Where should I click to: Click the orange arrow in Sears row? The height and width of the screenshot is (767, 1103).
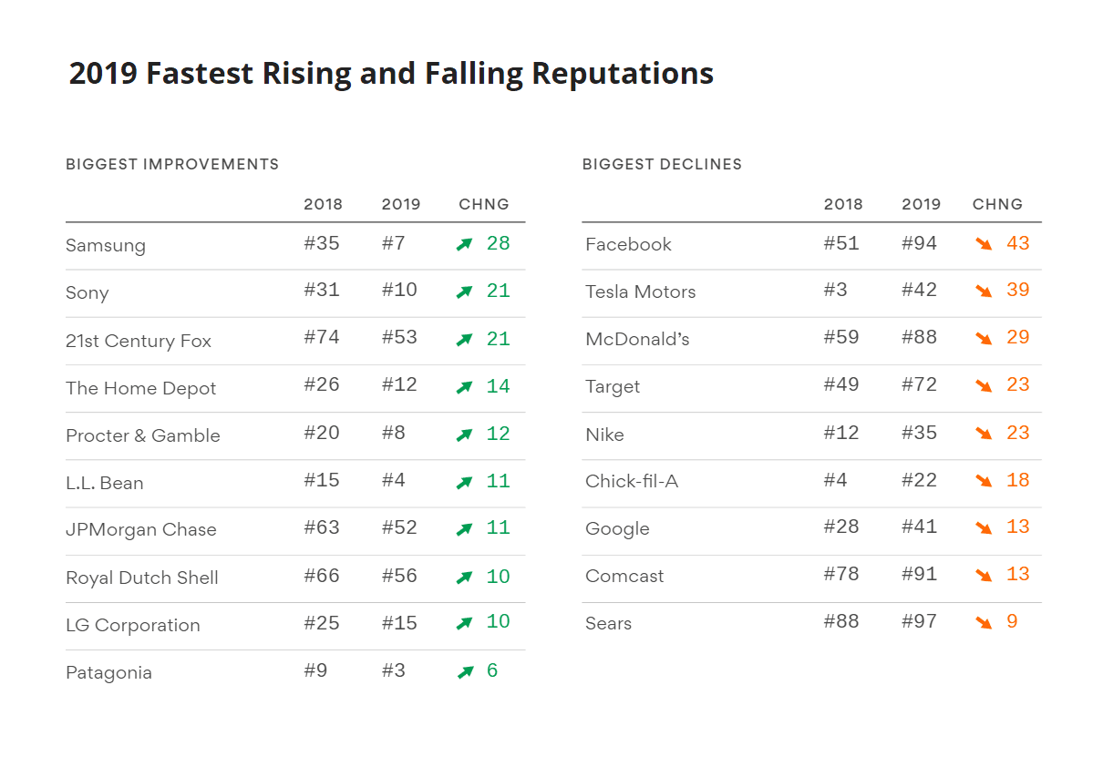click(984, 623)
